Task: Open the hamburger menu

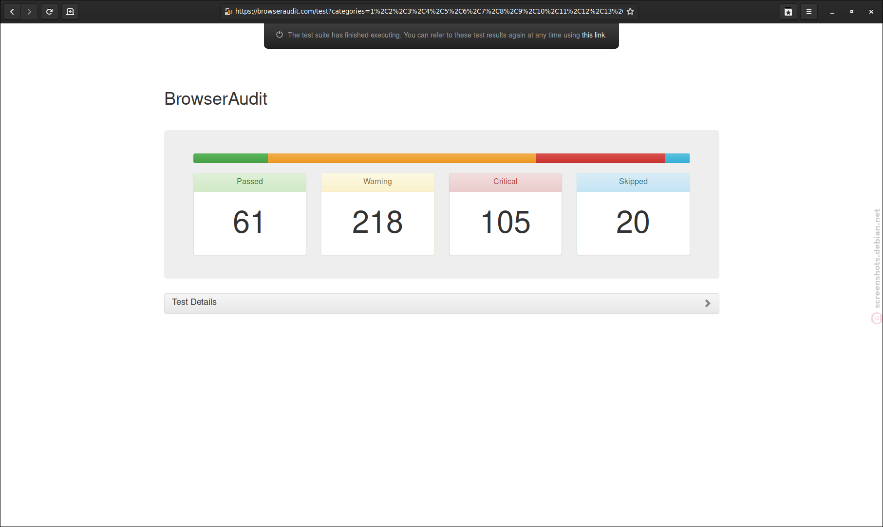Action: tap(809, 12)
